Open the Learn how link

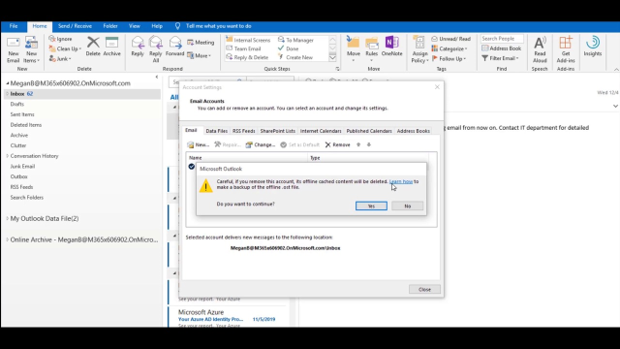[x=401, y=181]
